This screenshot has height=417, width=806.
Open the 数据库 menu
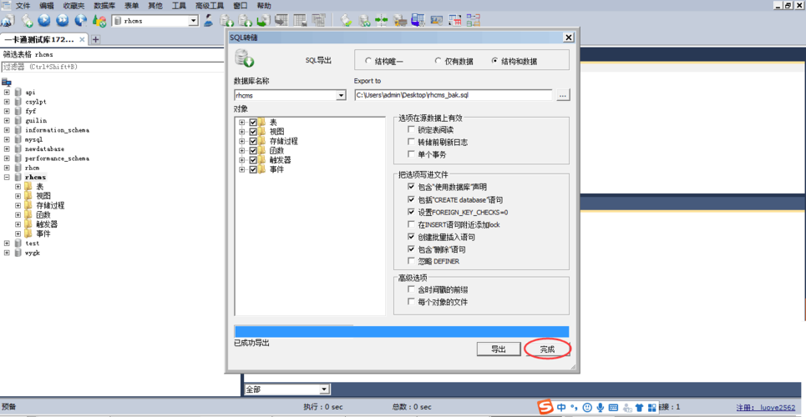pyautogui.click(x=105, y=6)
